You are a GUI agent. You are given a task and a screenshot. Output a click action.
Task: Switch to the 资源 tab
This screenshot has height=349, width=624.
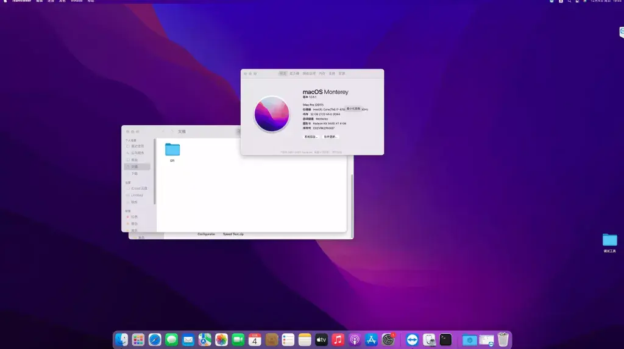(x=342, y=74)
